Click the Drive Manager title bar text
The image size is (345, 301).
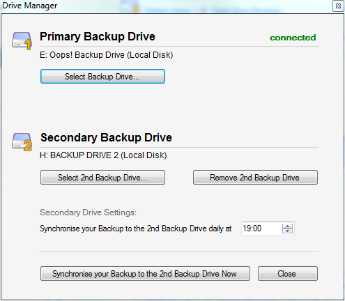click(x=29, y=6)
